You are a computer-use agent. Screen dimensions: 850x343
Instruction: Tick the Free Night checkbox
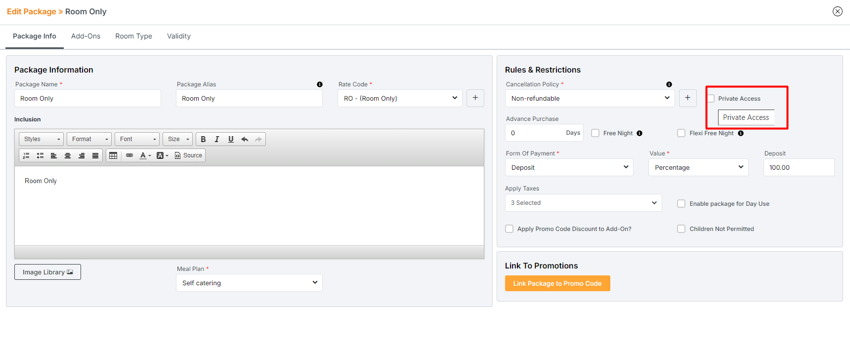595,133
